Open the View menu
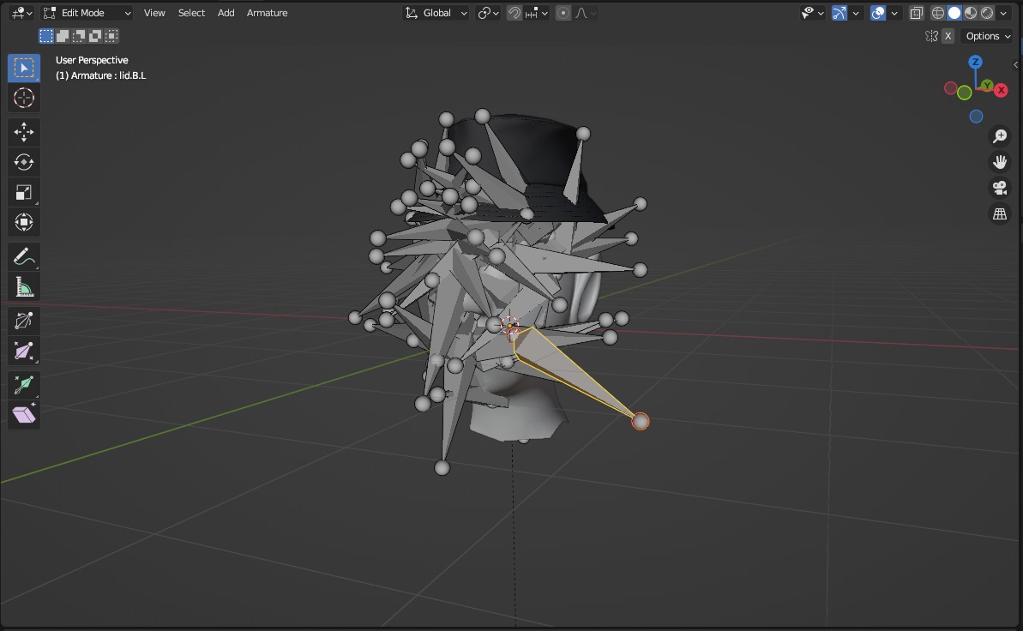Screen dimensions: 1023x631 click(x=154, y=13)
